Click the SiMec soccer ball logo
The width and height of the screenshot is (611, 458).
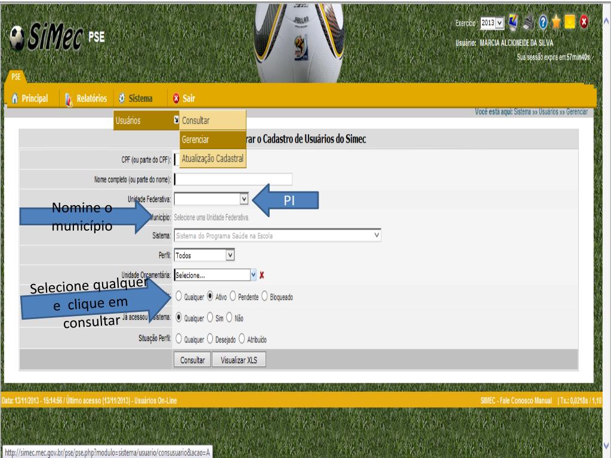17,38
